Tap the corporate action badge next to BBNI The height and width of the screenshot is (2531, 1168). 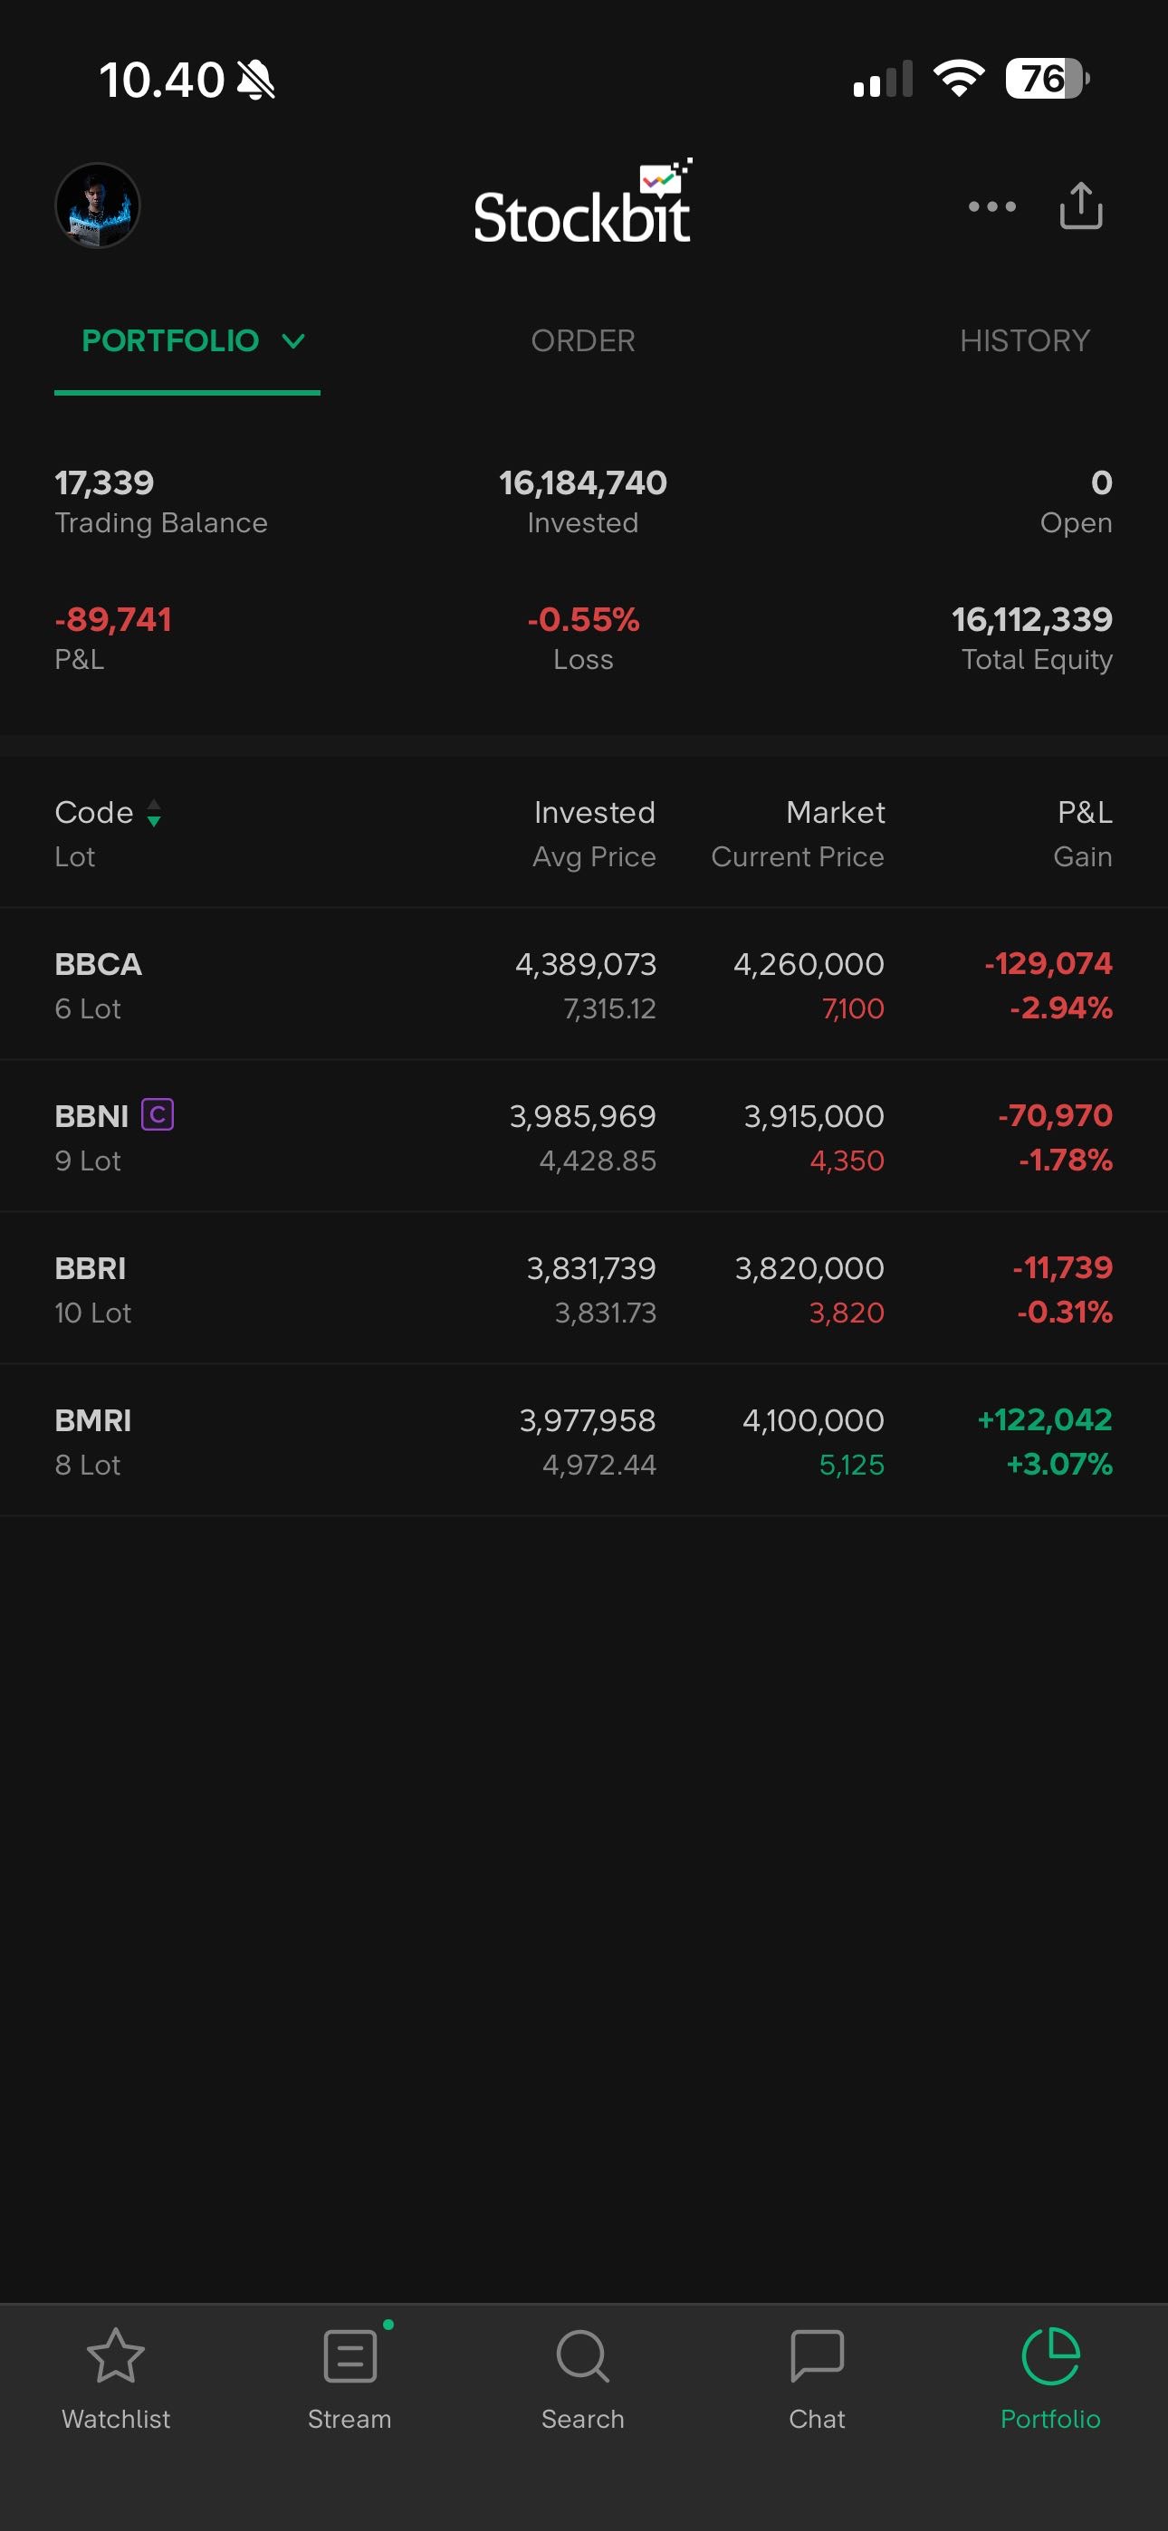click(158, 1114)
